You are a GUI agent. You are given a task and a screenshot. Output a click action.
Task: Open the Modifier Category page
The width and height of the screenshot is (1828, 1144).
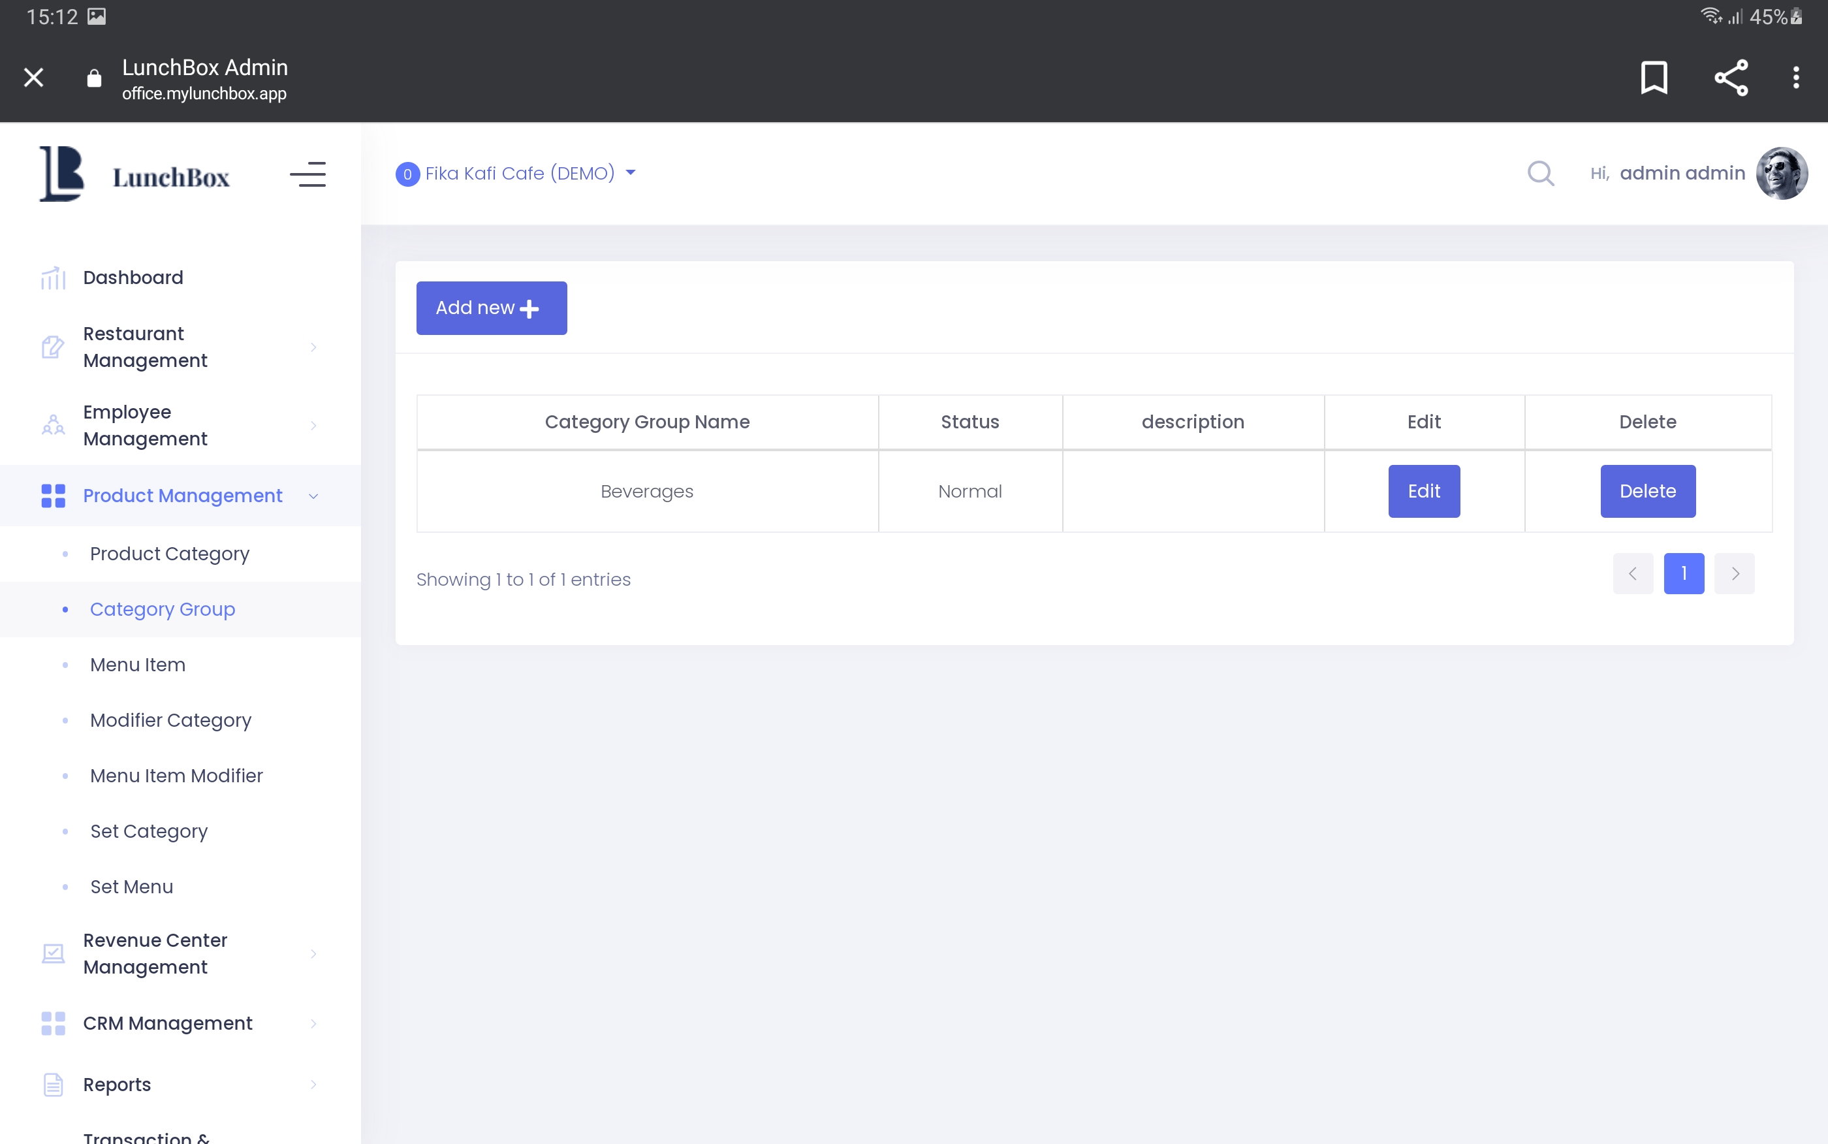click(x=170, y=720)
